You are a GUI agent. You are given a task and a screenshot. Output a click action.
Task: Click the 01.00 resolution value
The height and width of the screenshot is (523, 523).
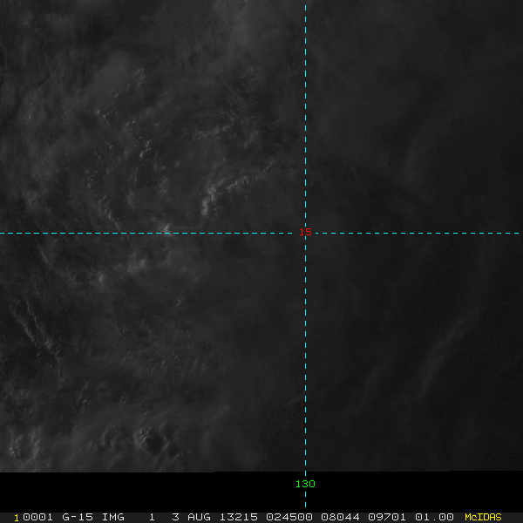434,517
